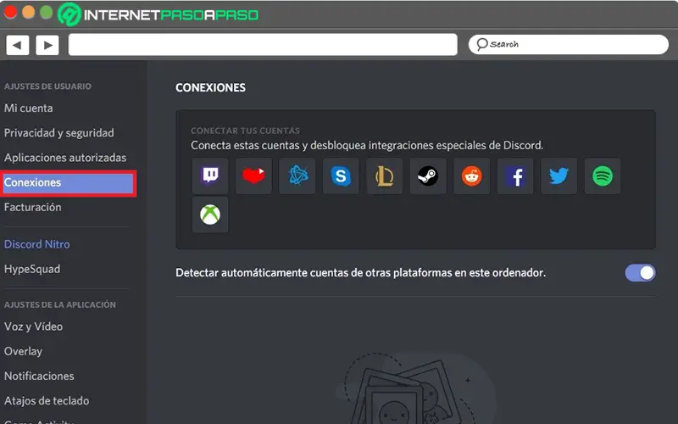Open Notificaciones settings
The height and width of the screenshot is (424, 678).
tap(39, 376)
